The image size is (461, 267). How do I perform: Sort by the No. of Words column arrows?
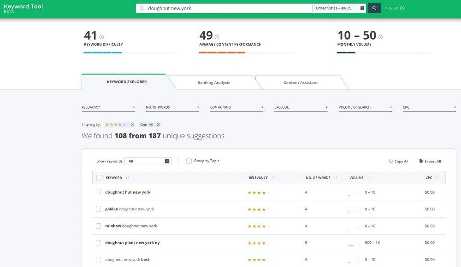[336, 178]
